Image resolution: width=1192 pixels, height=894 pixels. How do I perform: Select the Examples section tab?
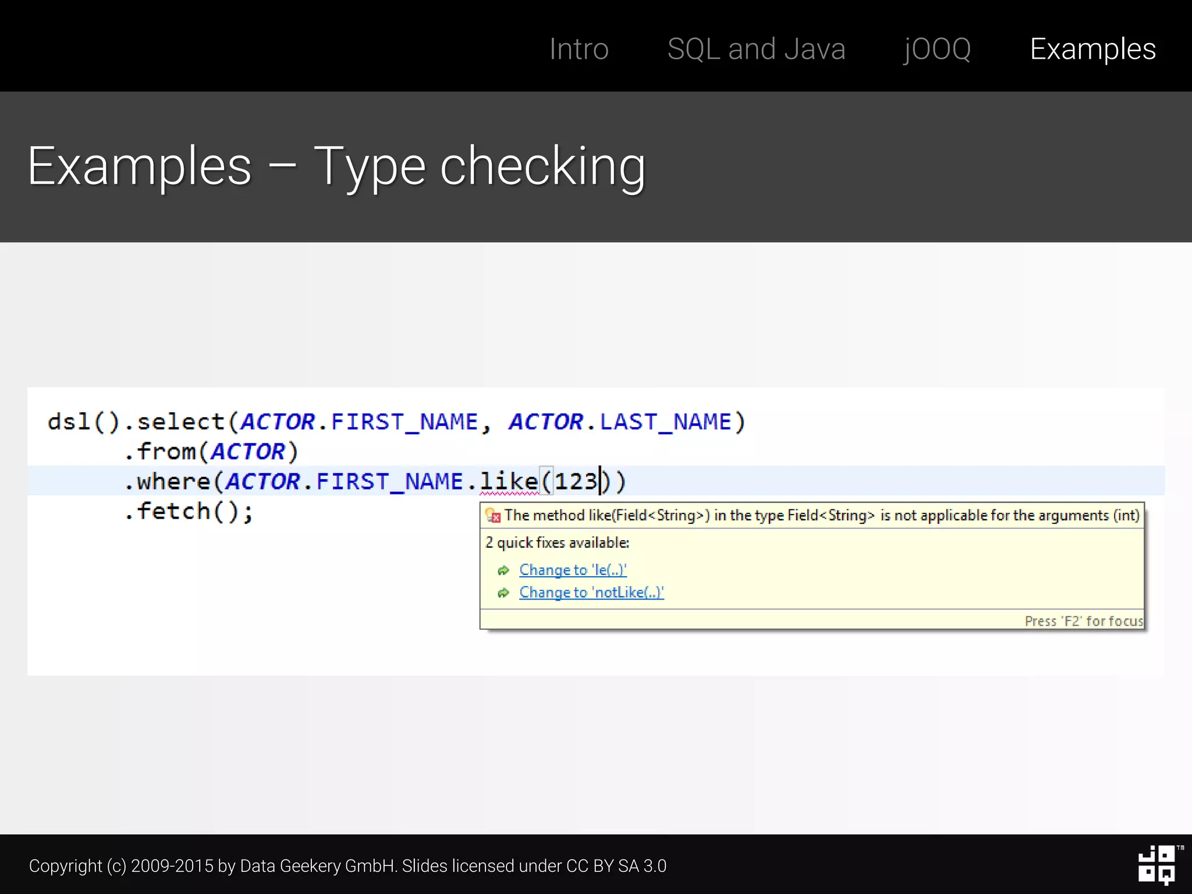click(x=1092, y=49)
